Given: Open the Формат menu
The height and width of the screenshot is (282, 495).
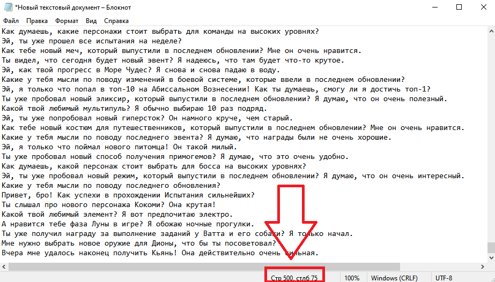Looking at the screenshot, I should click(x=67, y=21).
